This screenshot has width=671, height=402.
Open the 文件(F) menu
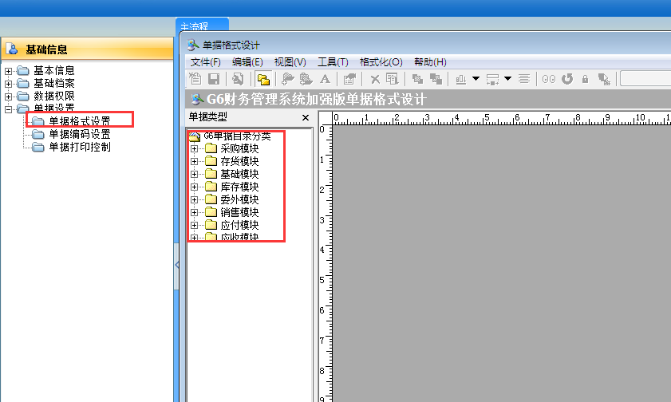[205, 62]
